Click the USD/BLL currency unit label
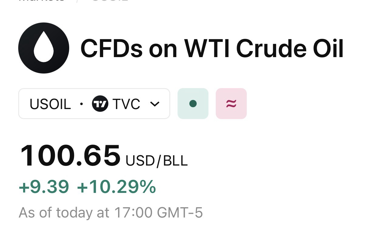Screen dimensions: 366x250 coord(156,160)
